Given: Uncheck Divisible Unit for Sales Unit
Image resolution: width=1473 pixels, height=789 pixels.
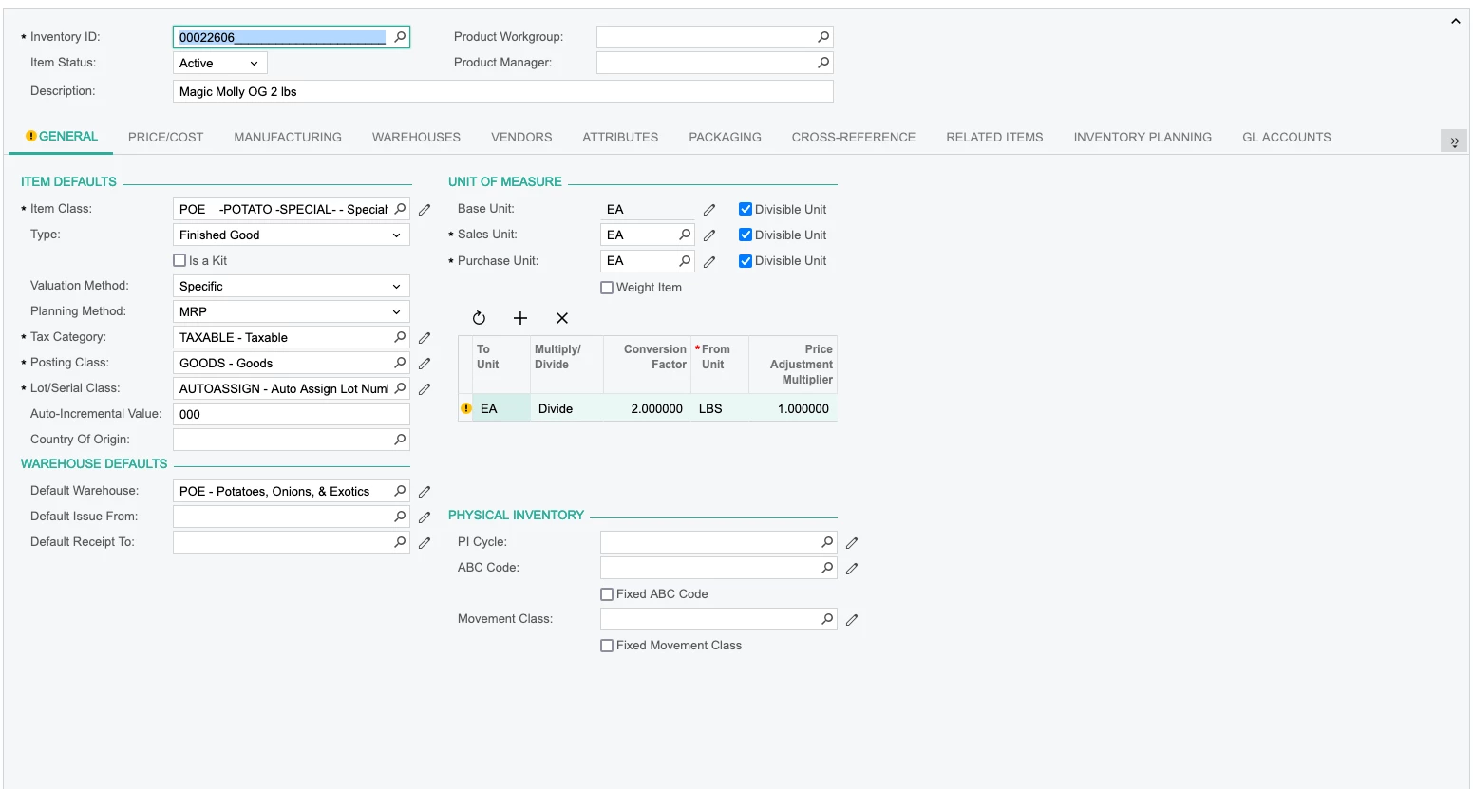Looking at the screenshot, I should (x=746, y=235).
